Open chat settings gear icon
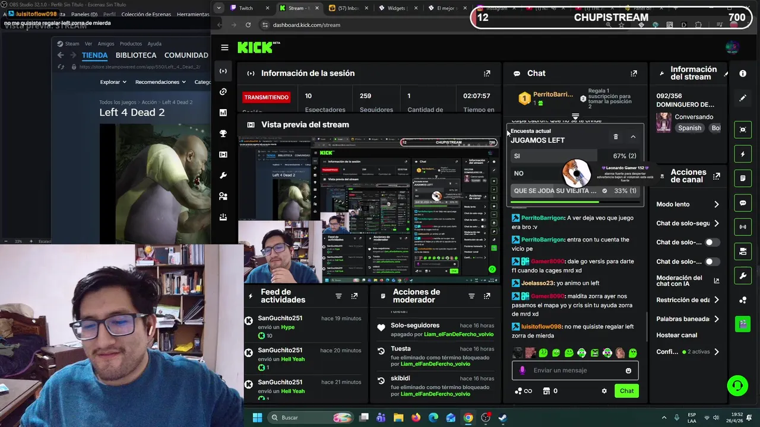Image resolution: width=760 pixels, height=427 pixels. coord(604,391)
